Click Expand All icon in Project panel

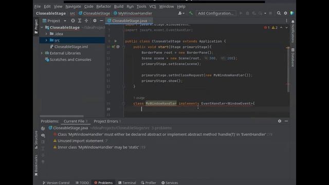tap(80, 21)
